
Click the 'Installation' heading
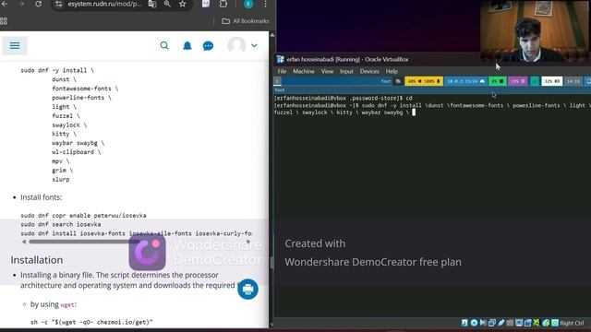(37, 260)
